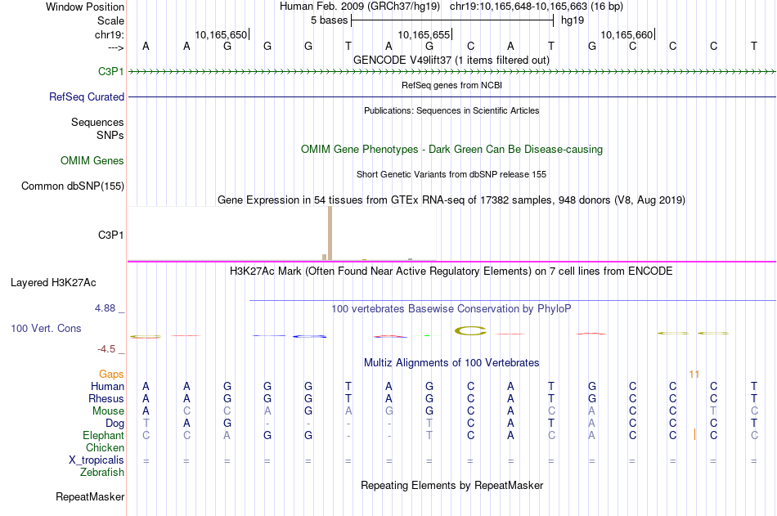Click the Scale ruler label
Image resolution: width=777 pixels, height=516 pixels.
[111, 20]
